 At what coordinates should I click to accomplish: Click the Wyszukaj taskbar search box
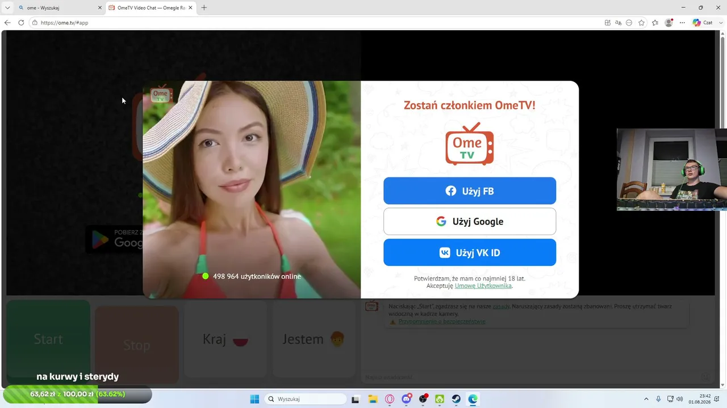306,399
